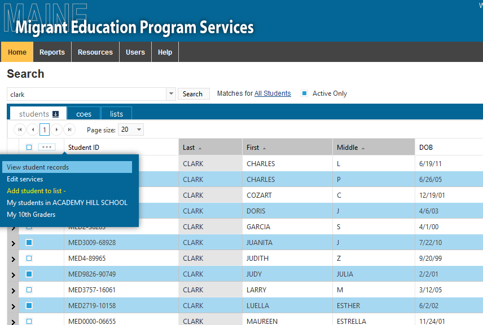Expand the row chevron for JUDITH CLARK
483x325 pixels.
point(14,259)
